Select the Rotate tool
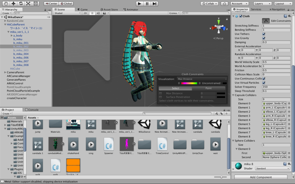 [21, 3]
